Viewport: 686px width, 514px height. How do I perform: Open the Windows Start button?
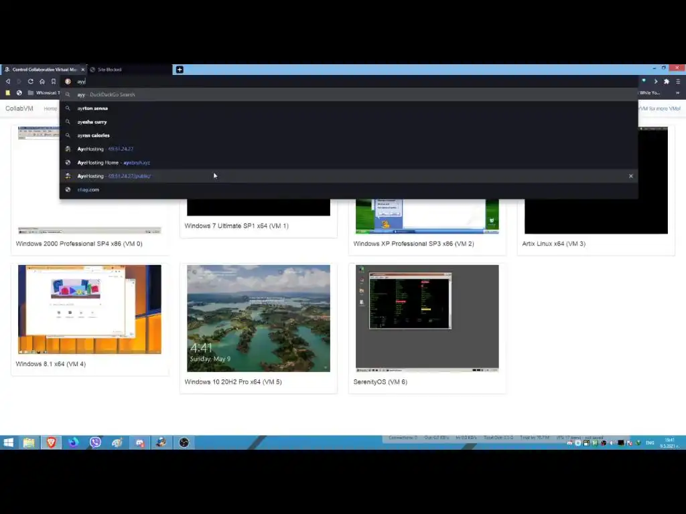[x=8, y=442]
